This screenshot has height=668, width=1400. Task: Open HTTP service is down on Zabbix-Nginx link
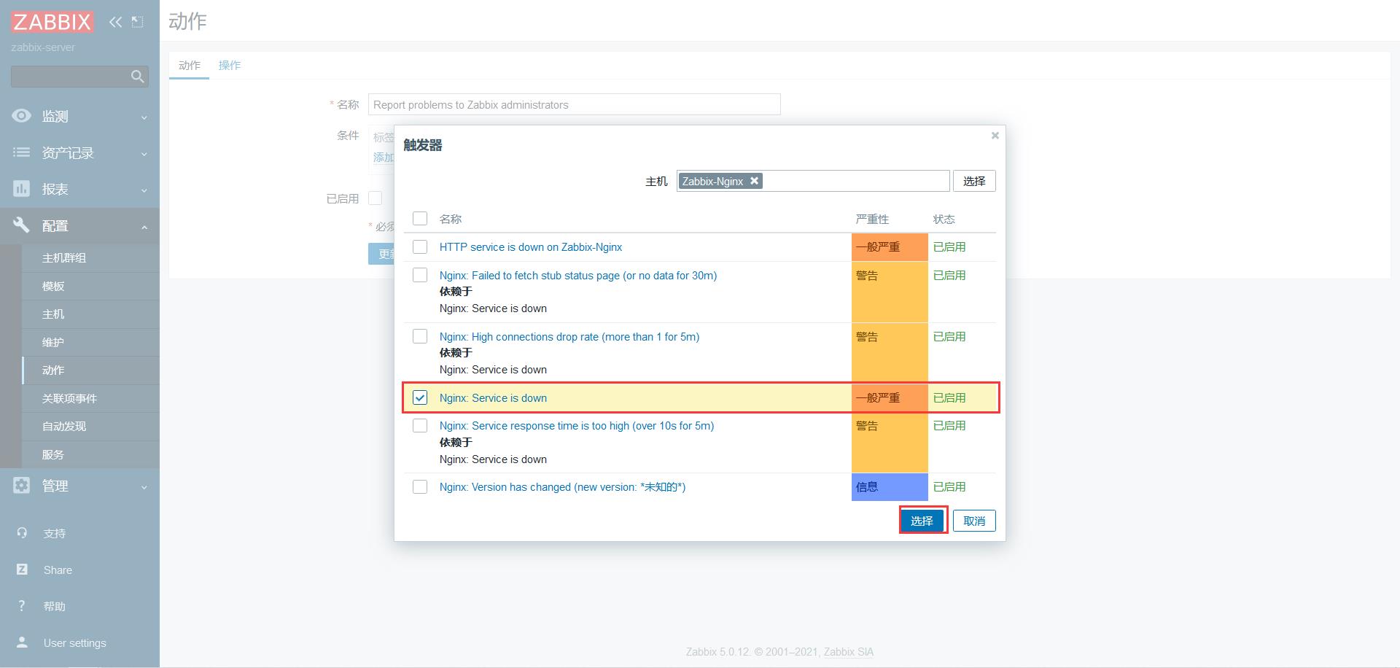click(x=531, y=247)
